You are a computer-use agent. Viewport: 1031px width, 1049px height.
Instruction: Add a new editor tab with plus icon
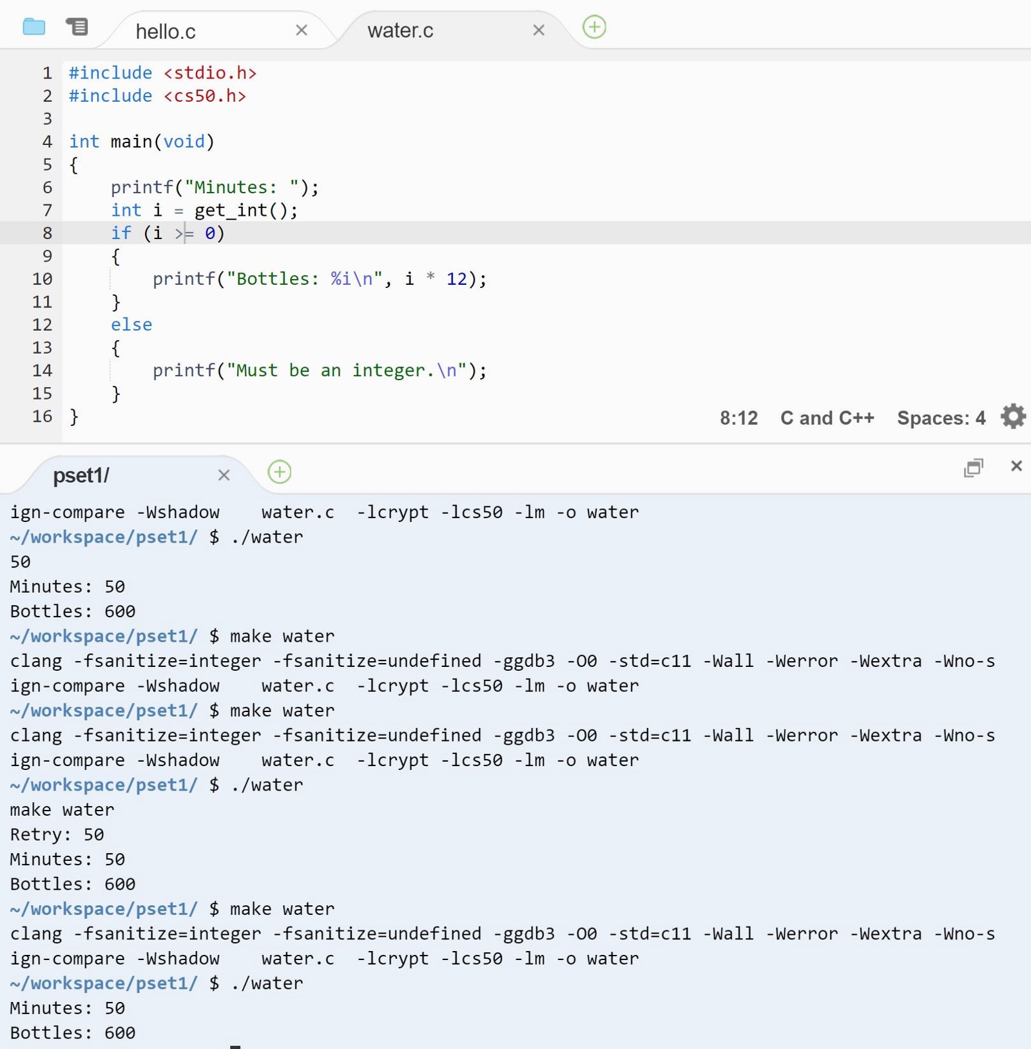(x=593, y=27)
